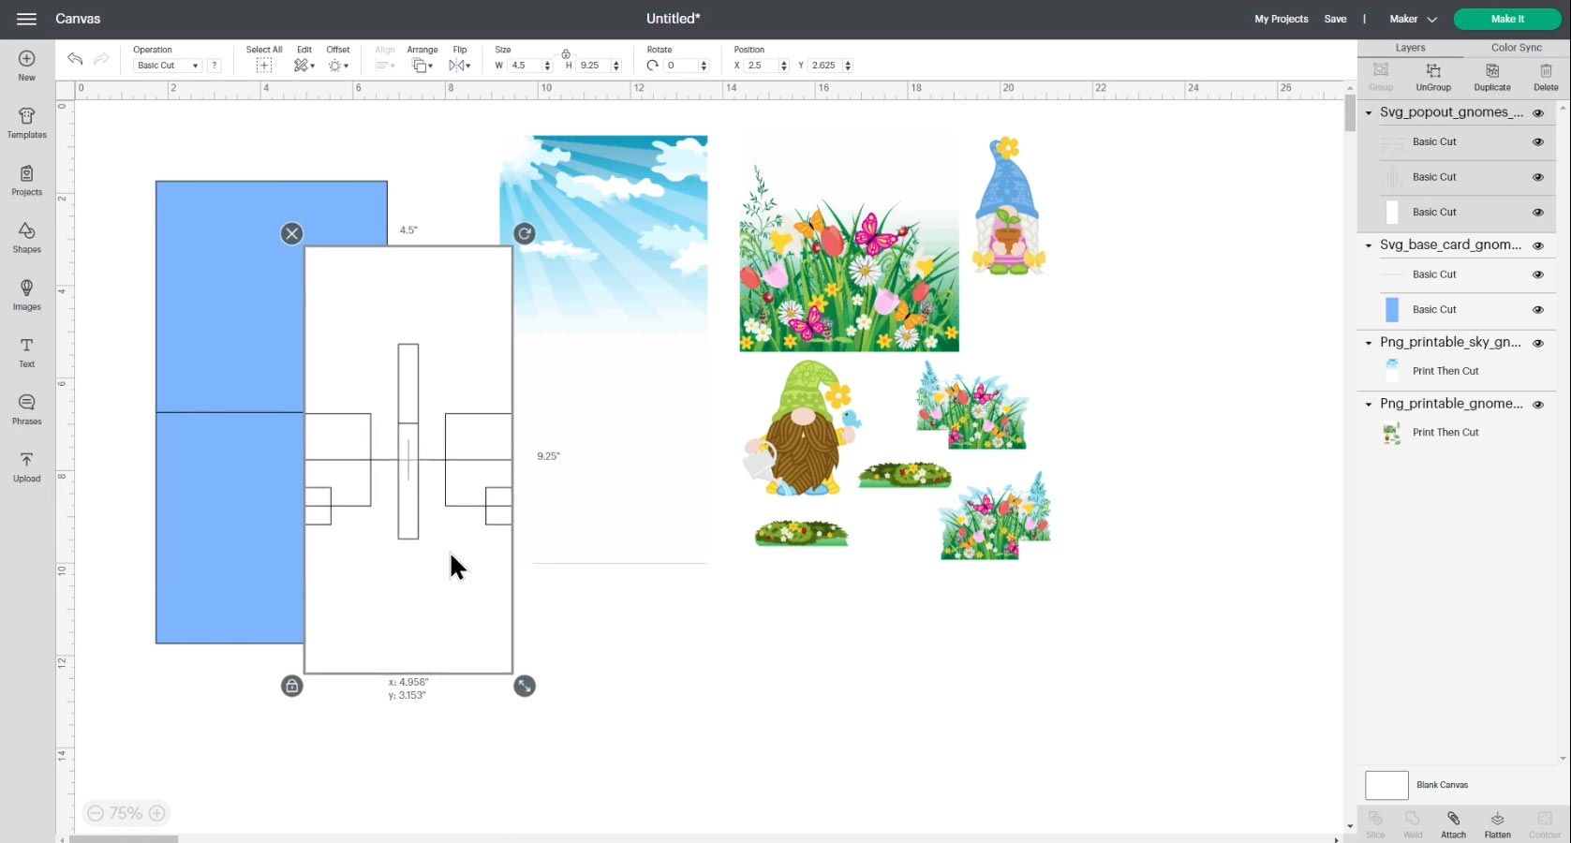The image size is (1571, 843).
Task: Hide the Print Then Cut layer of Png_printable_gnome
Action: 1538,432
